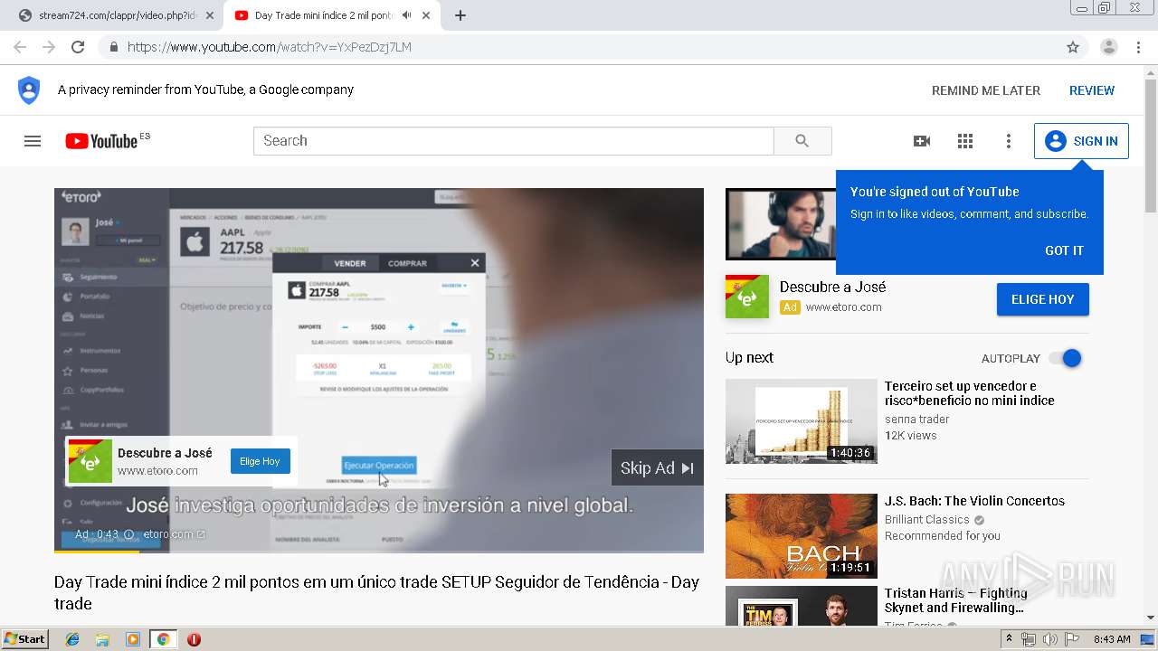Open Windows Start menu

point(24,639)
